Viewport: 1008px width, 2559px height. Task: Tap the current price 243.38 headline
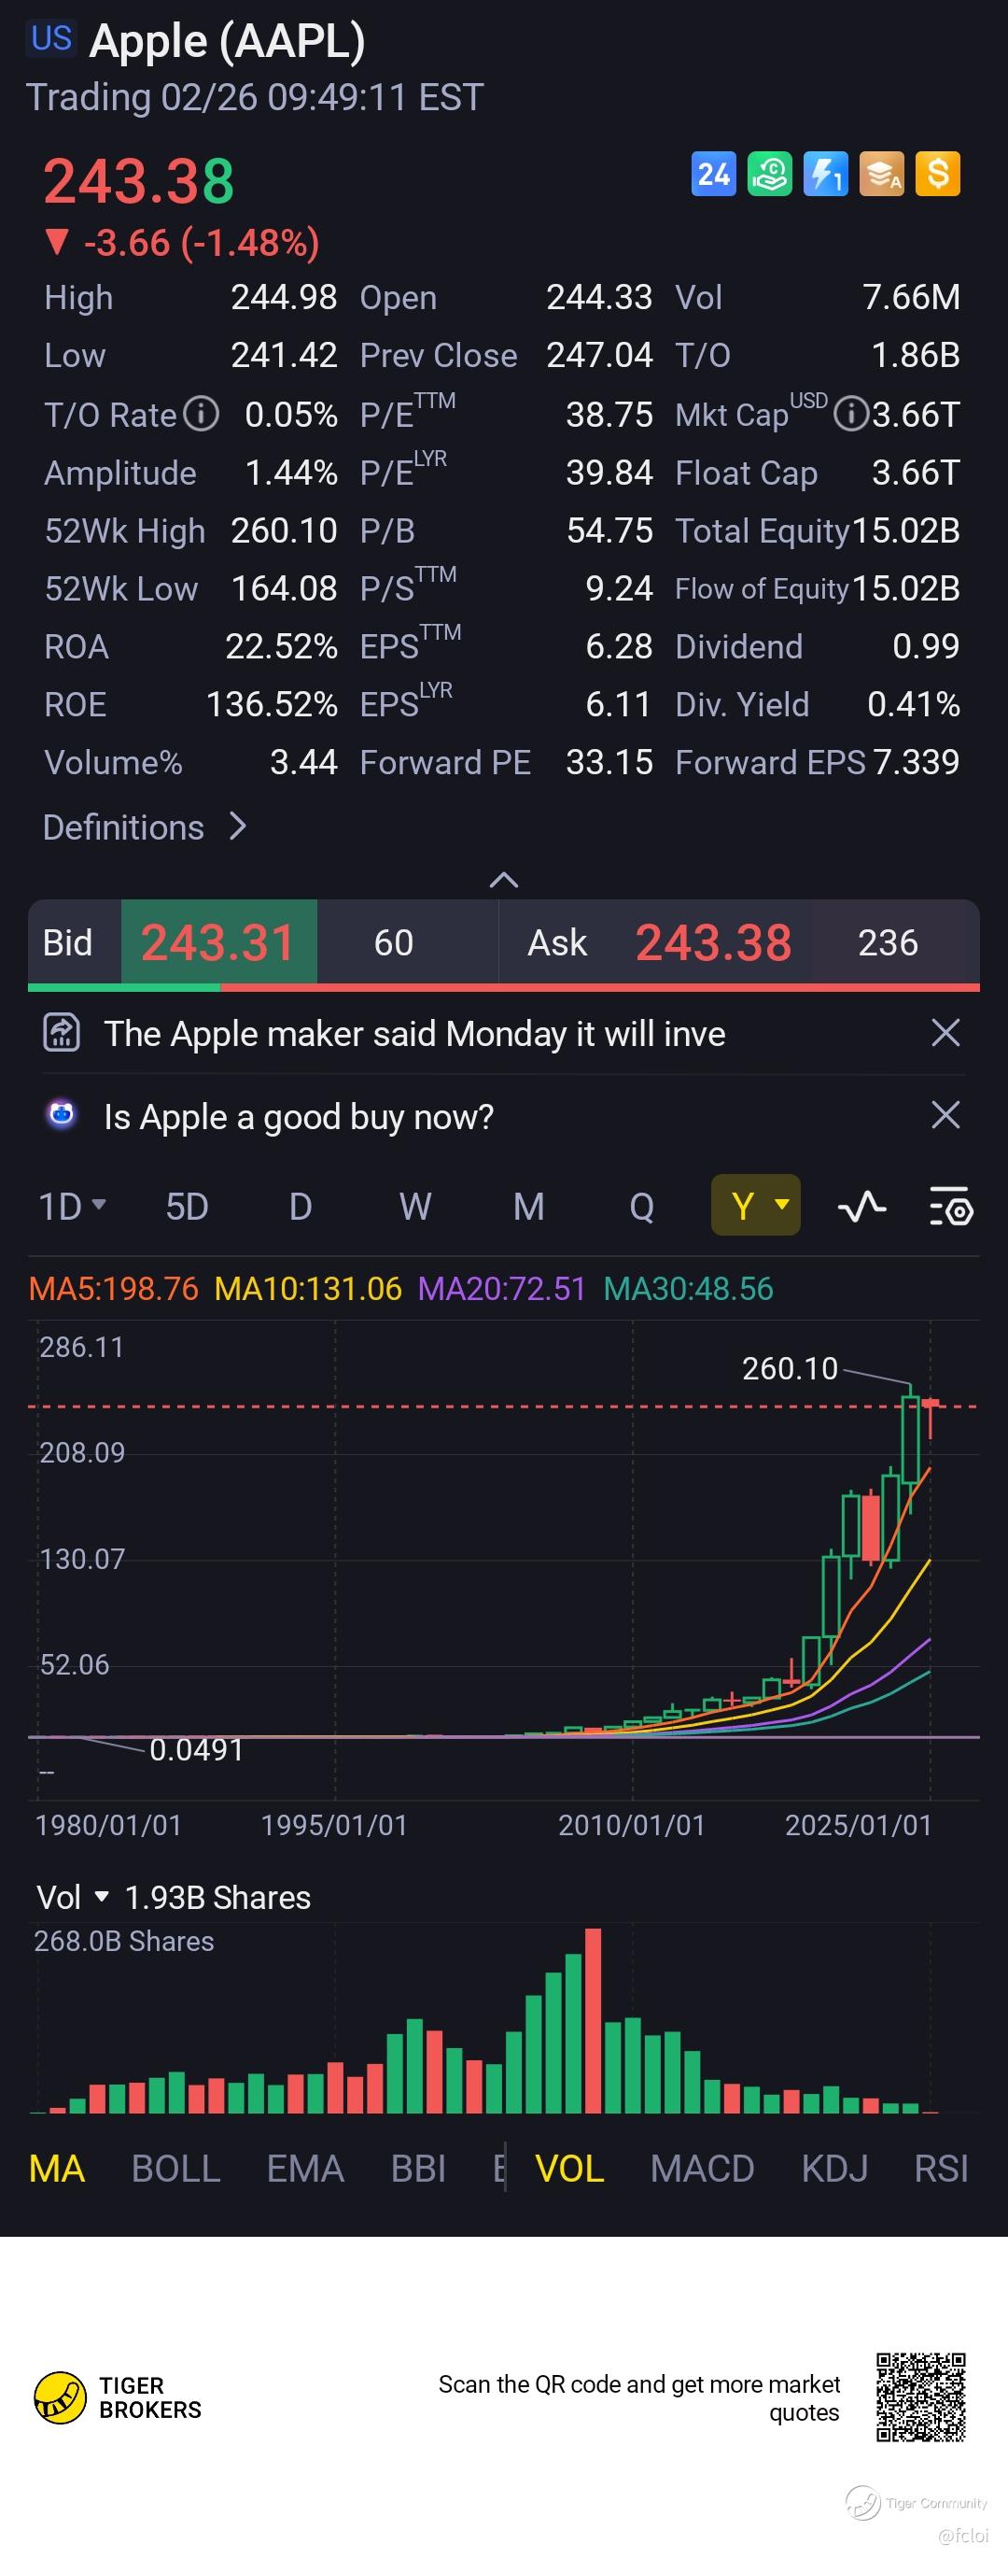point(138,182)
